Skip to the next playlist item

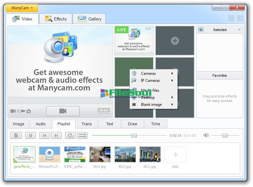pyautogui.click(x=56, y=136)
